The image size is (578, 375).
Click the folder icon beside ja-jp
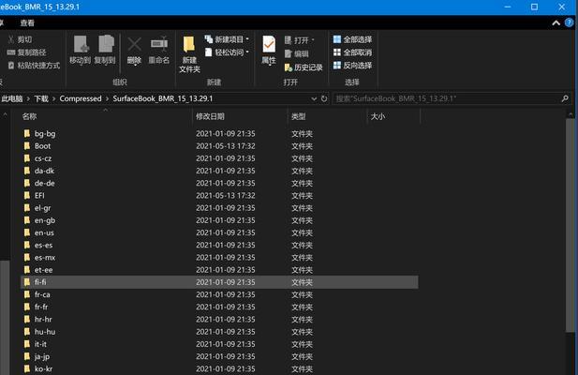(27, 356)
